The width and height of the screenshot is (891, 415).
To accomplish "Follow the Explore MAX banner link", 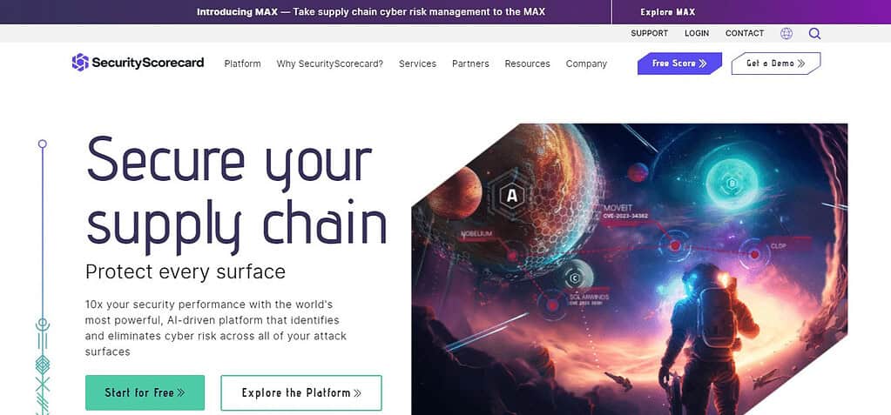I will 668,12.
